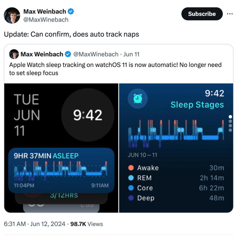
Task: Click the 98.7K Views count
Action: click(x=87, y=224)
